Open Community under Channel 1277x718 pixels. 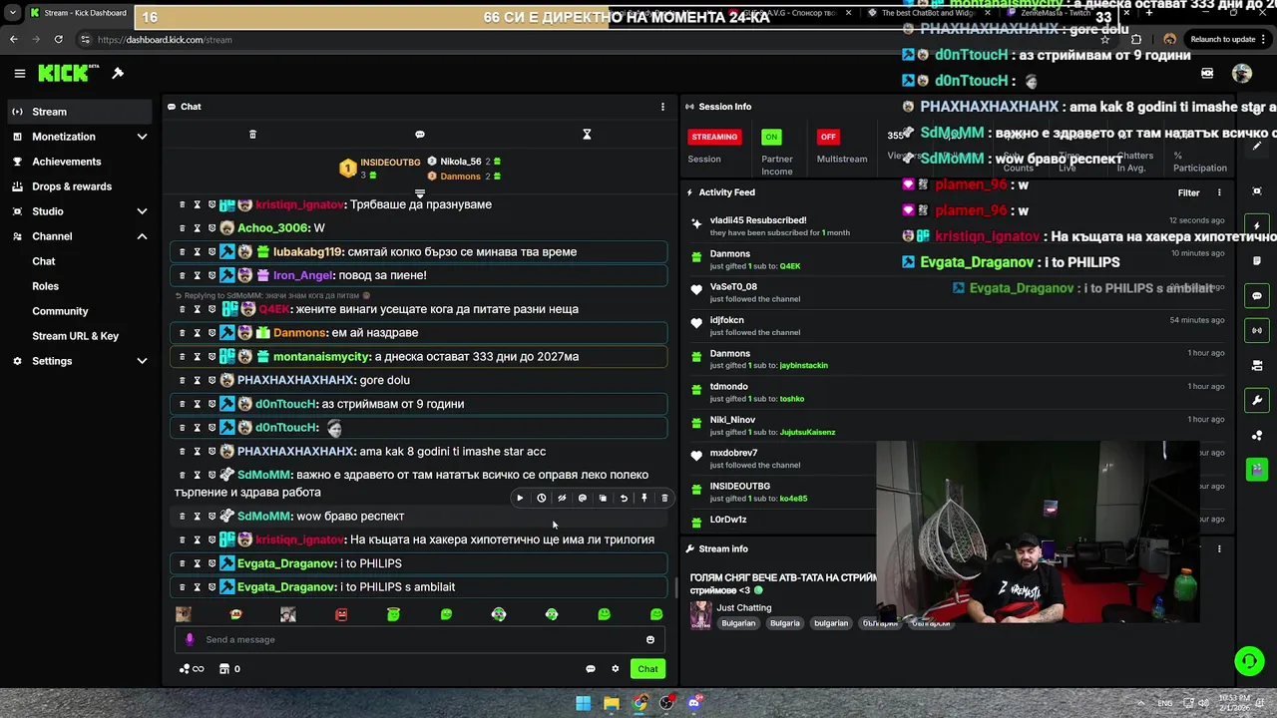[x=60, y=311]
